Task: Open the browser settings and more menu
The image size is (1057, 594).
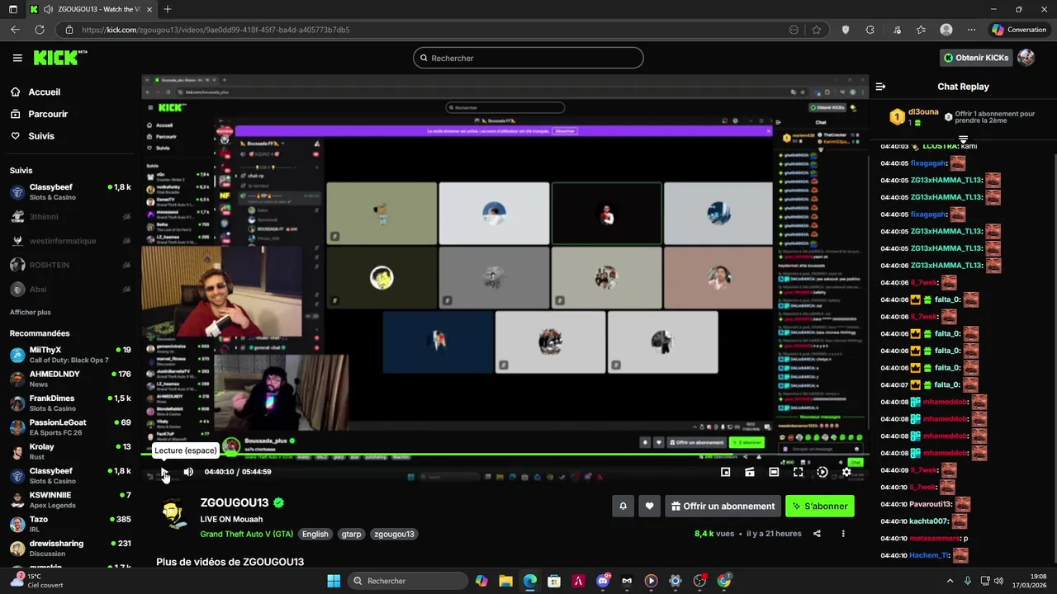Action: [x=971, y=30]
